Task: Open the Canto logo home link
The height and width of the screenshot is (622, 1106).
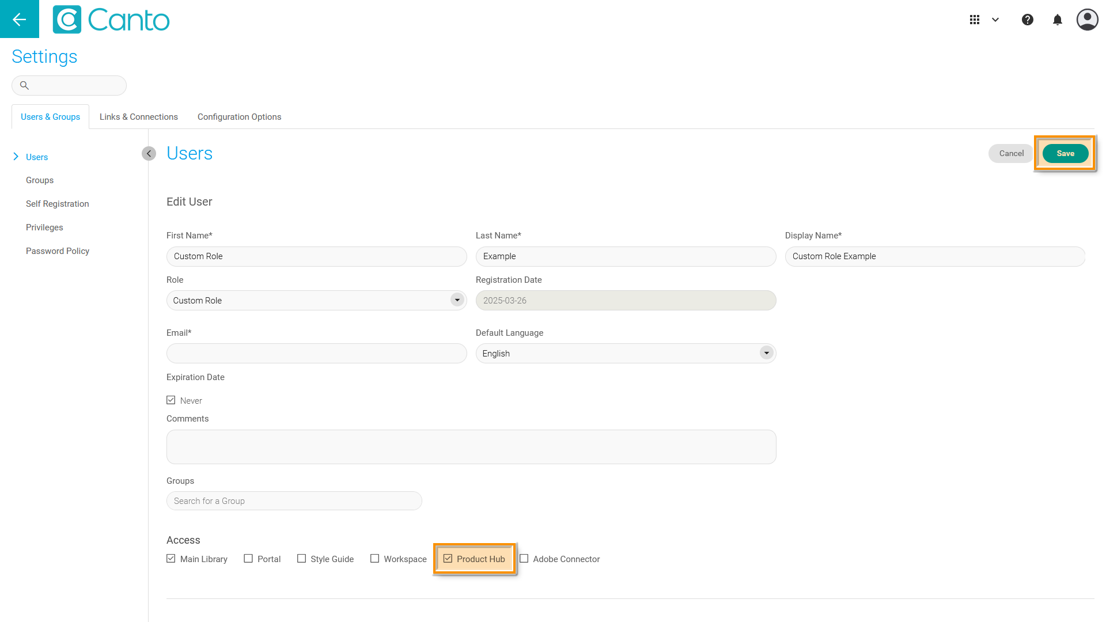Action: coord(111,20)
